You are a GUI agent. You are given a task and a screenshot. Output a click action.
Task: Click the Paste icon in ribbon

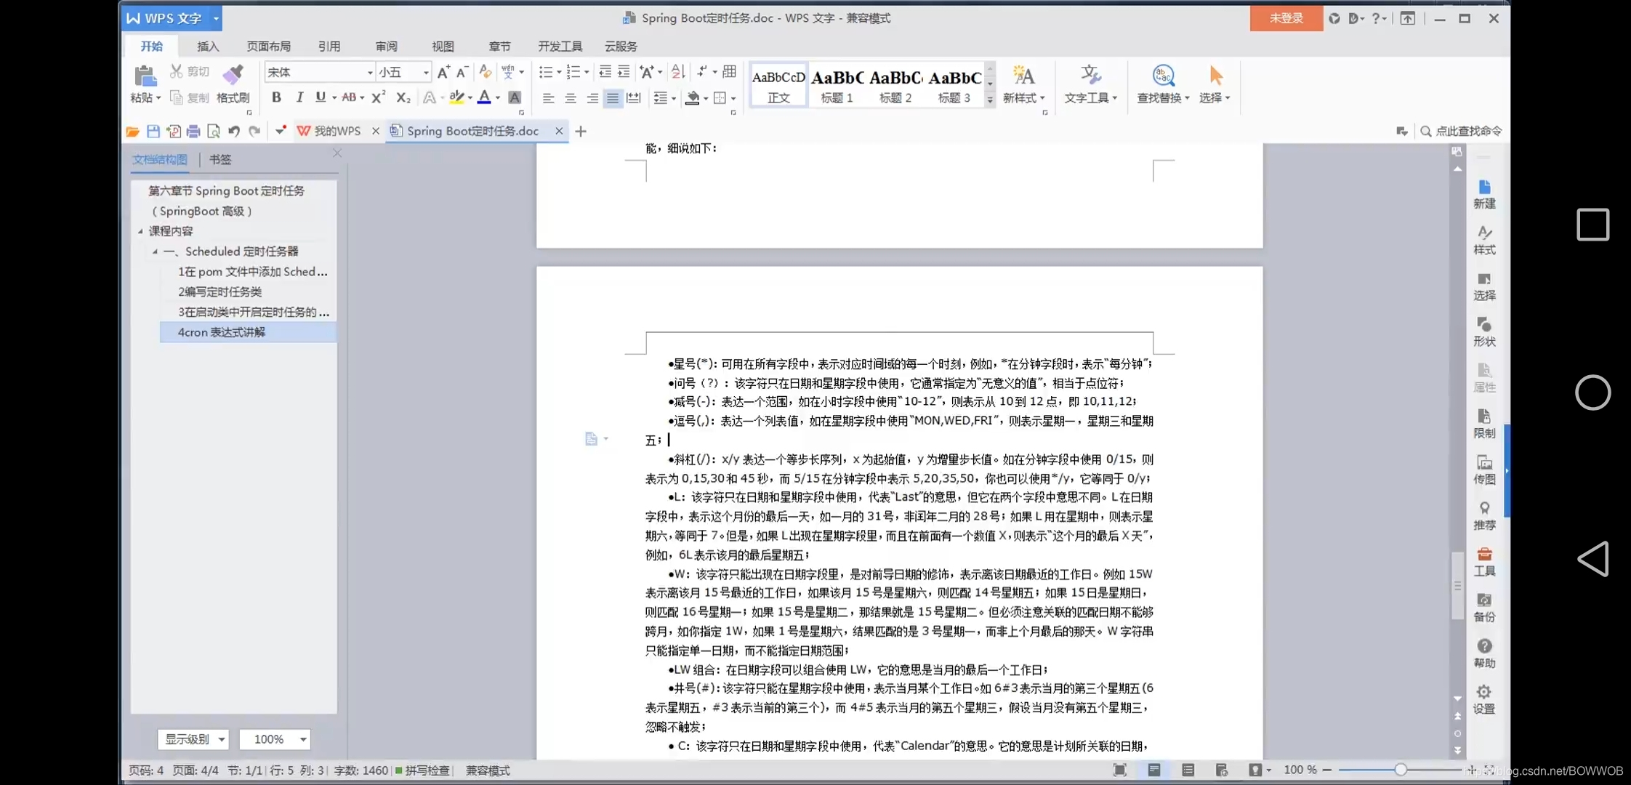tap(145, 76)
